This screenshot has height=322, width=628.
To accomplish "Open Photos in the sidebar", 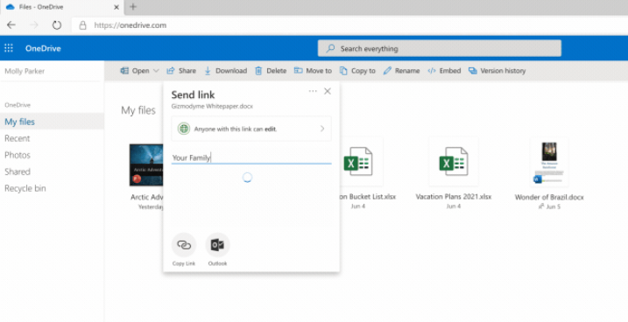I will tap(18, 155).
